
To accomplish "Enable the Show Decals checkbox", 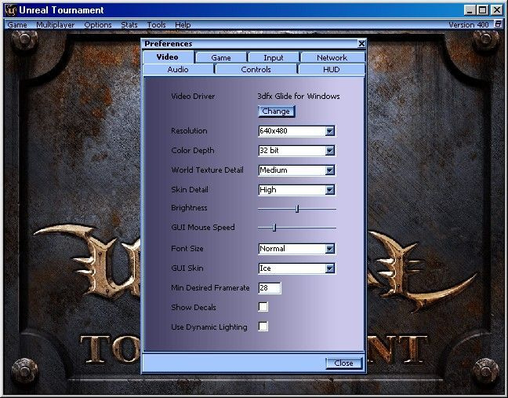I will point(263,307).
